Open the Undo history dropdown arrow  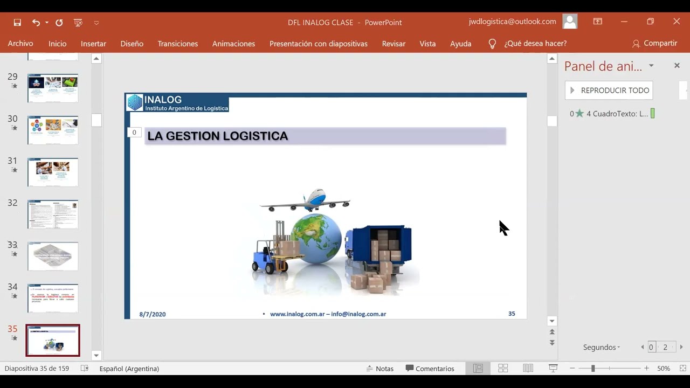(47, 23)
